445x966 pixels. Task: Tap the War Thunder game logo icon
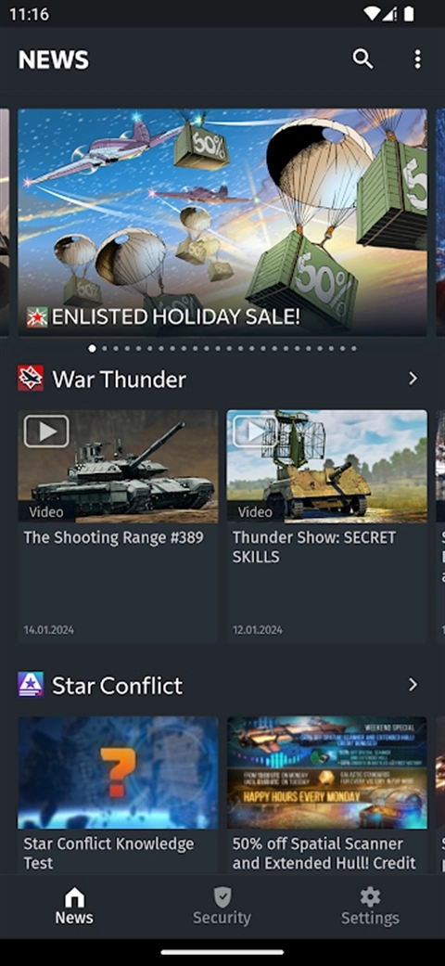coord(31,379)
